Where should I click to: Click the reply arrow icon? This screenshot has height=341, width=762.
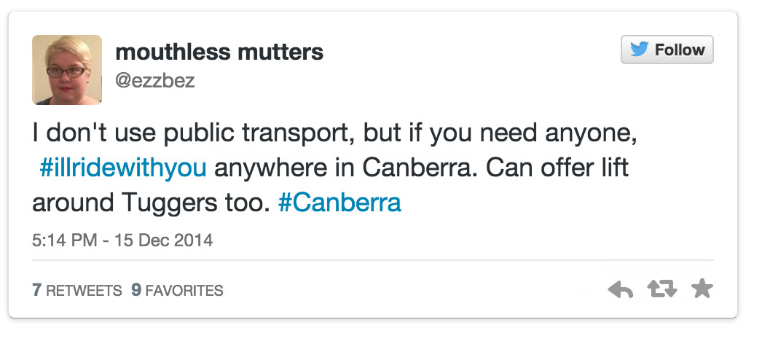[x=620, y=290]
